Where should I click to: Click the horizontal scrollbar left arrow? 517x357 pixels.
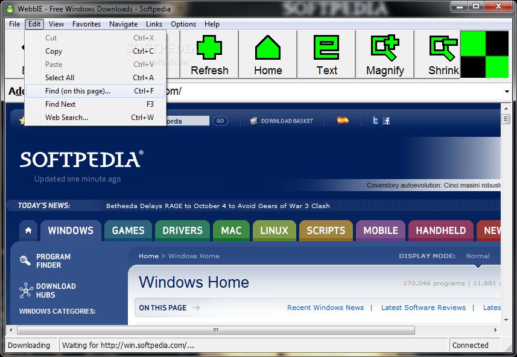tap(11, 330)
